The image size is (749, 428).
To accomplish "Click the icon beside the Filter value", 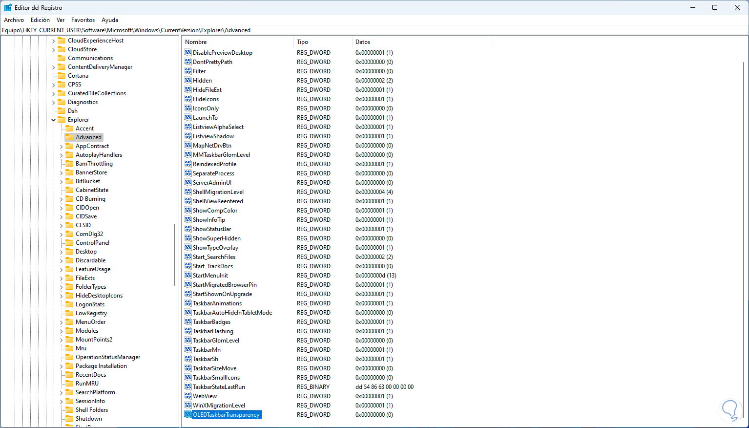I will point(188,71).
